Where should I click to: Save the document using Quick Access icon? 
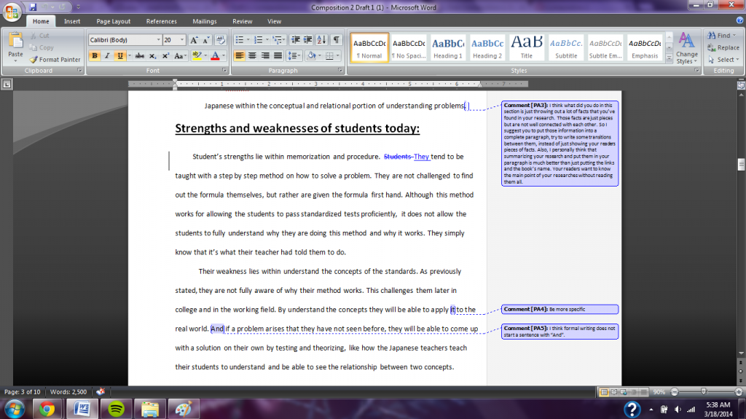click(33, 7)
